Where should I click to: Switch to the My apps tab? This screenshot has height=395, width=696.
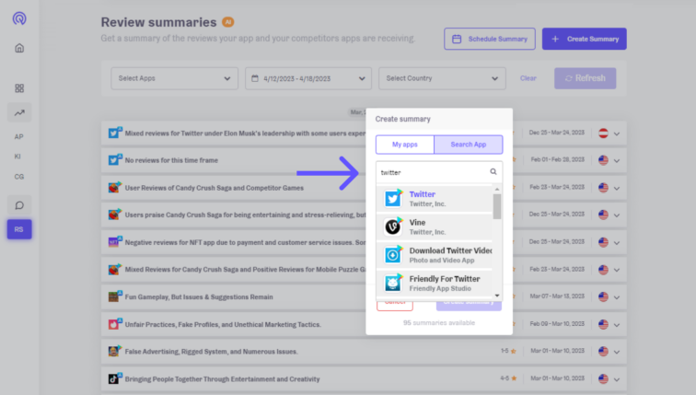(405, 145)
